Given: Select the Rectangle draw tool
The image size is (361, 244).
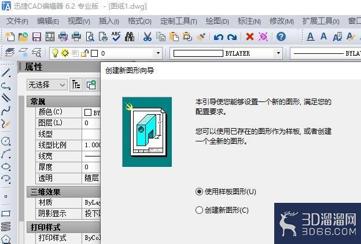Looking at the screenshot, I should click(x=6, y=213).
